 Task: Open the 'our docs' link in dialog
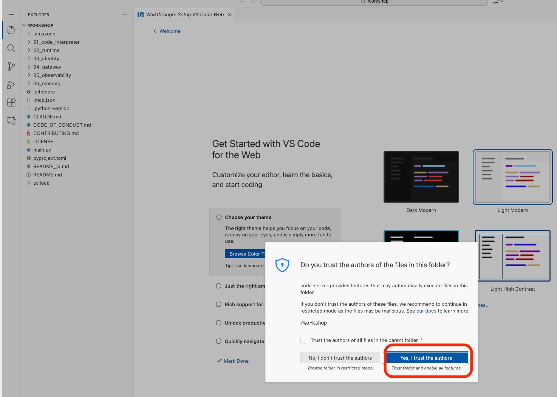[x=426, y=311]
